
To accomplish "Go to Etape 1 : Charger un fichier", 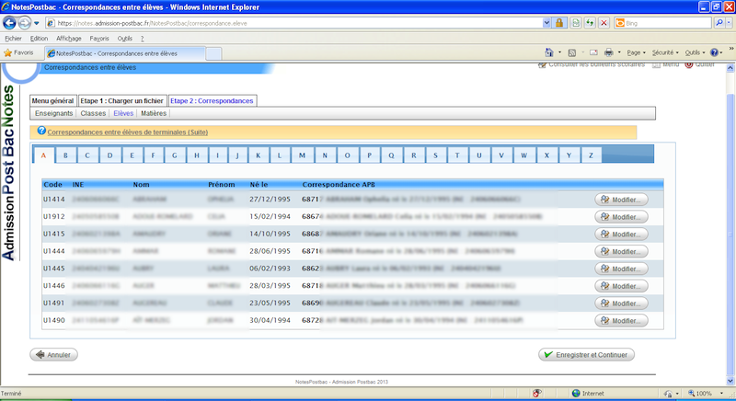I will (121, 100).
